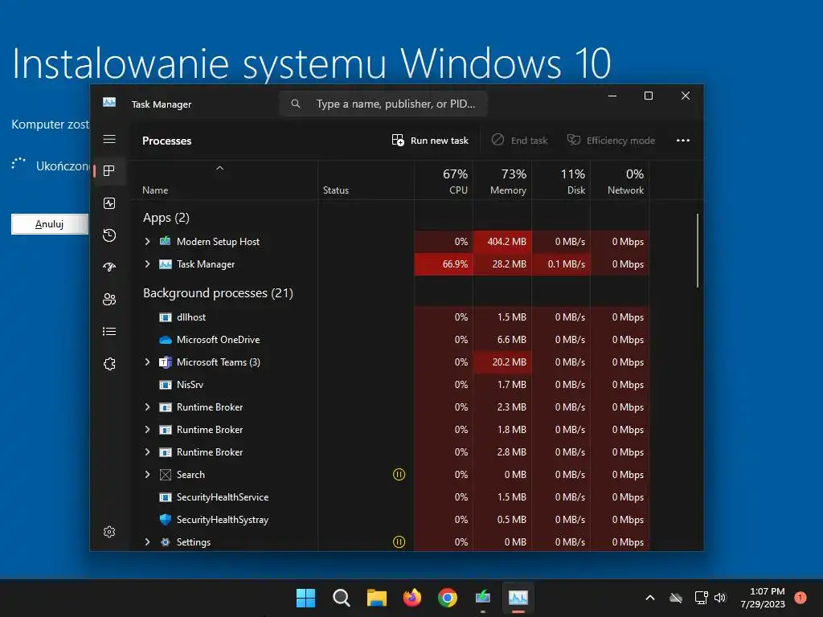The image size is (823, 617).
Task: Click the Microsoft OneDrive cloud icon
Action: click(x=166, y=340)
